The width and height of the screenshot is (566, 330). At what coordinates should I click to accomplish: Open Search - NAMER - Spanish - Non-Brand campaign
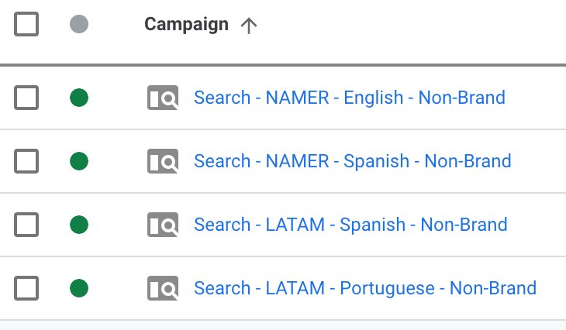352,161
